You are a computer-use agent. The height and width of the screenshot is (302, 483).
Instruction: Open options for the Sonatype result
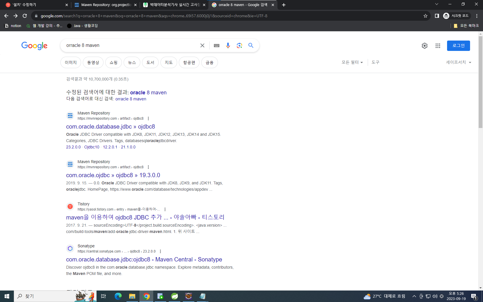[160, 251]
